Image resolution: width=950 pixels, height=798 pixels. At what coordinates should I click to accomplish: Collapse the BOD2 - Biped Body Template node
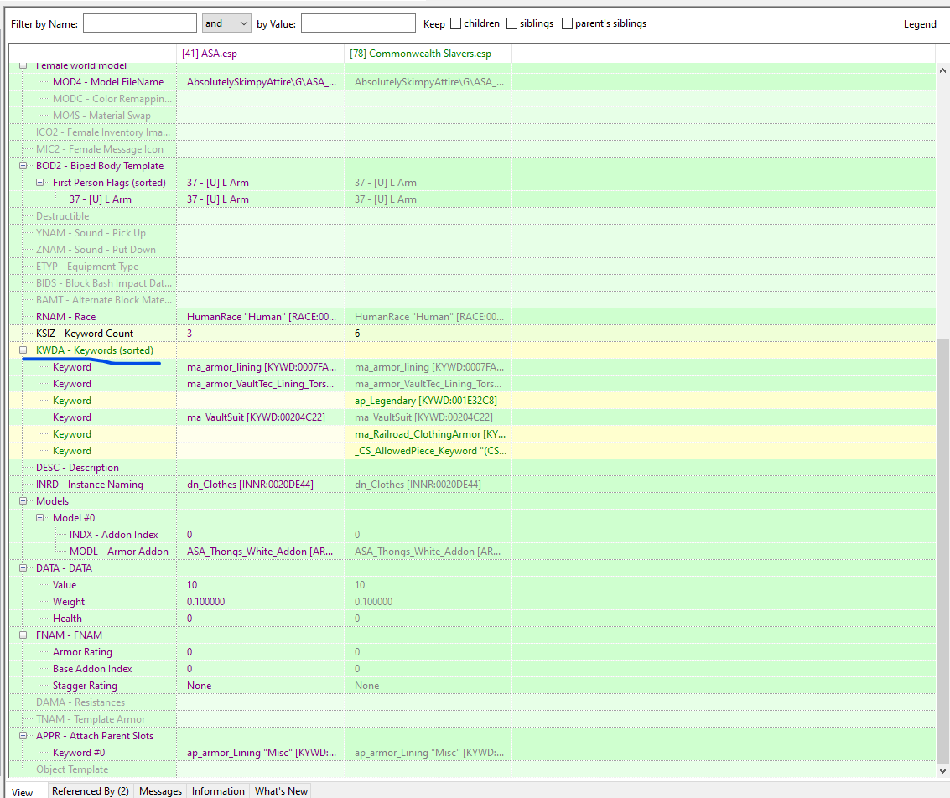pyautogui.click(x=23, y=165)
